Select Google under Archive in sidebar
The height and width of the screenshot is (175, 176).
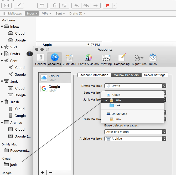coord(19,136)
